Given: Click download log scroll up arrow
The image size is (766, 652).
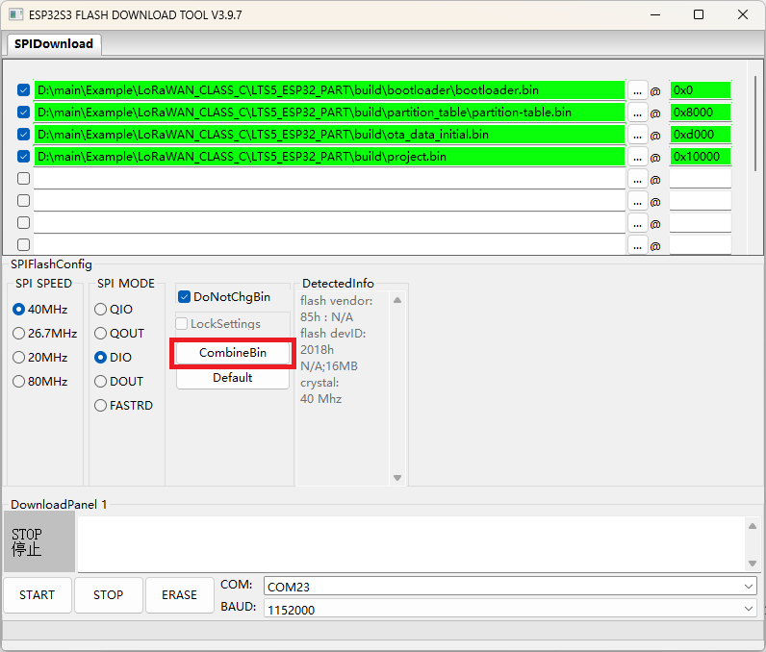Looking at the screenshot, I should coord(753,526).
